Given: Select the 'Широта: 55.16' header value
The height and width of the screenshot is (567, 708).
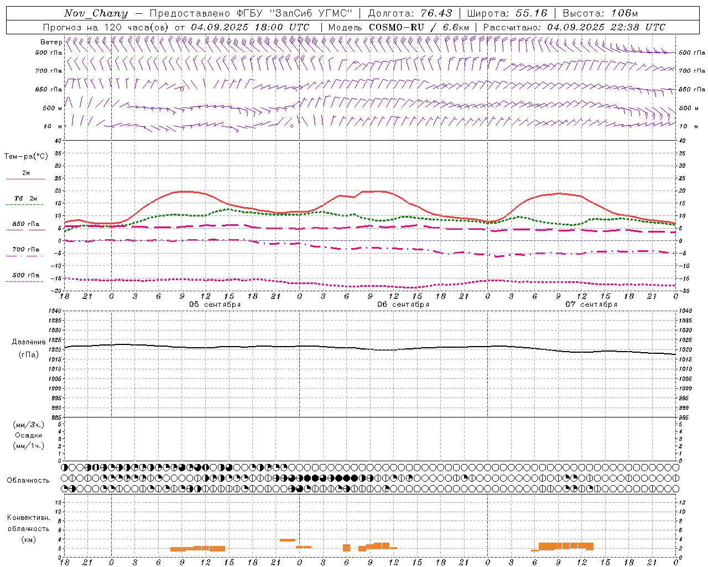Looking at the screenshot, I should point(507,13).
